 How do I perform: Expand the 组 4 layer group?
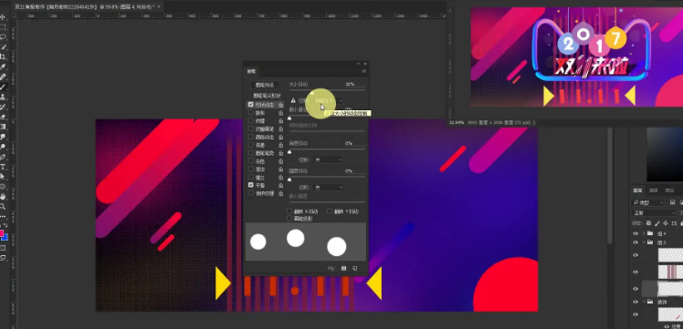pos(644,233)
